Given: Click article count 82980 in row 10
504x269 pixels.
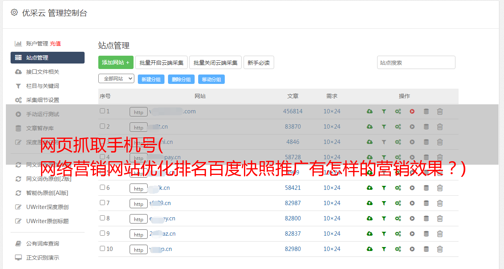Looking at the screenshot, I should pyautogui.click(x=293, y=249).
